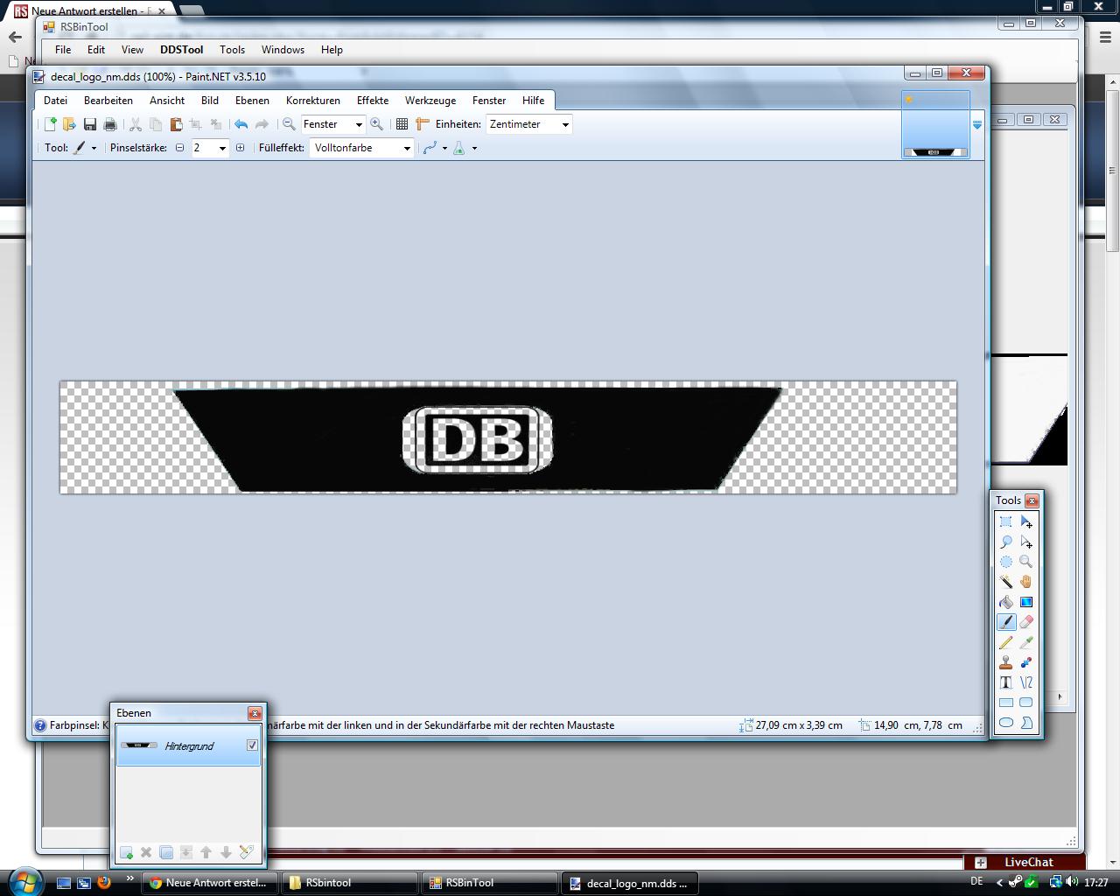This screenshot has width=1120, height=896.
Task: Undo the last action with the blue arrow
Action: 241,124
